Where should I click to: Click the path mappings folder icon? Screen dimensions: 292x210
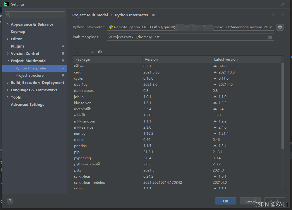click(270, 37)
